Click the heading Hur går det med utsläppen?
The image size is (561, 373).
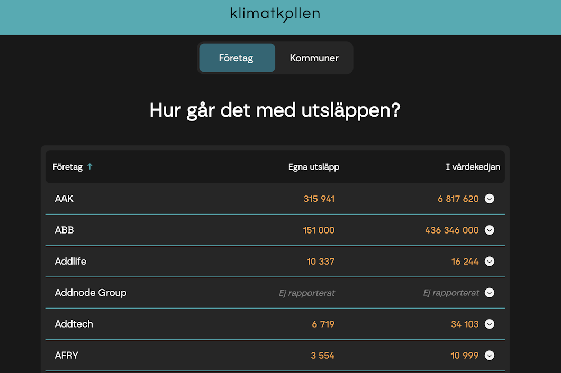click(x=275, y=110)
